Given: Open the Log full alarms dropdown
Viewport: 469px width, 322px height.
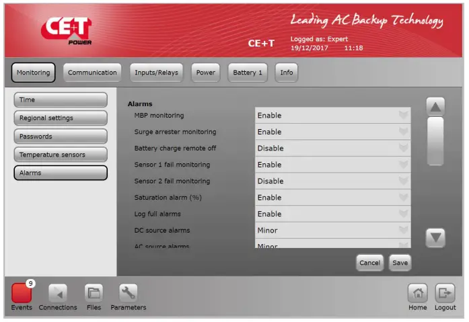Looking at the screenshot, I should (333, 214).
